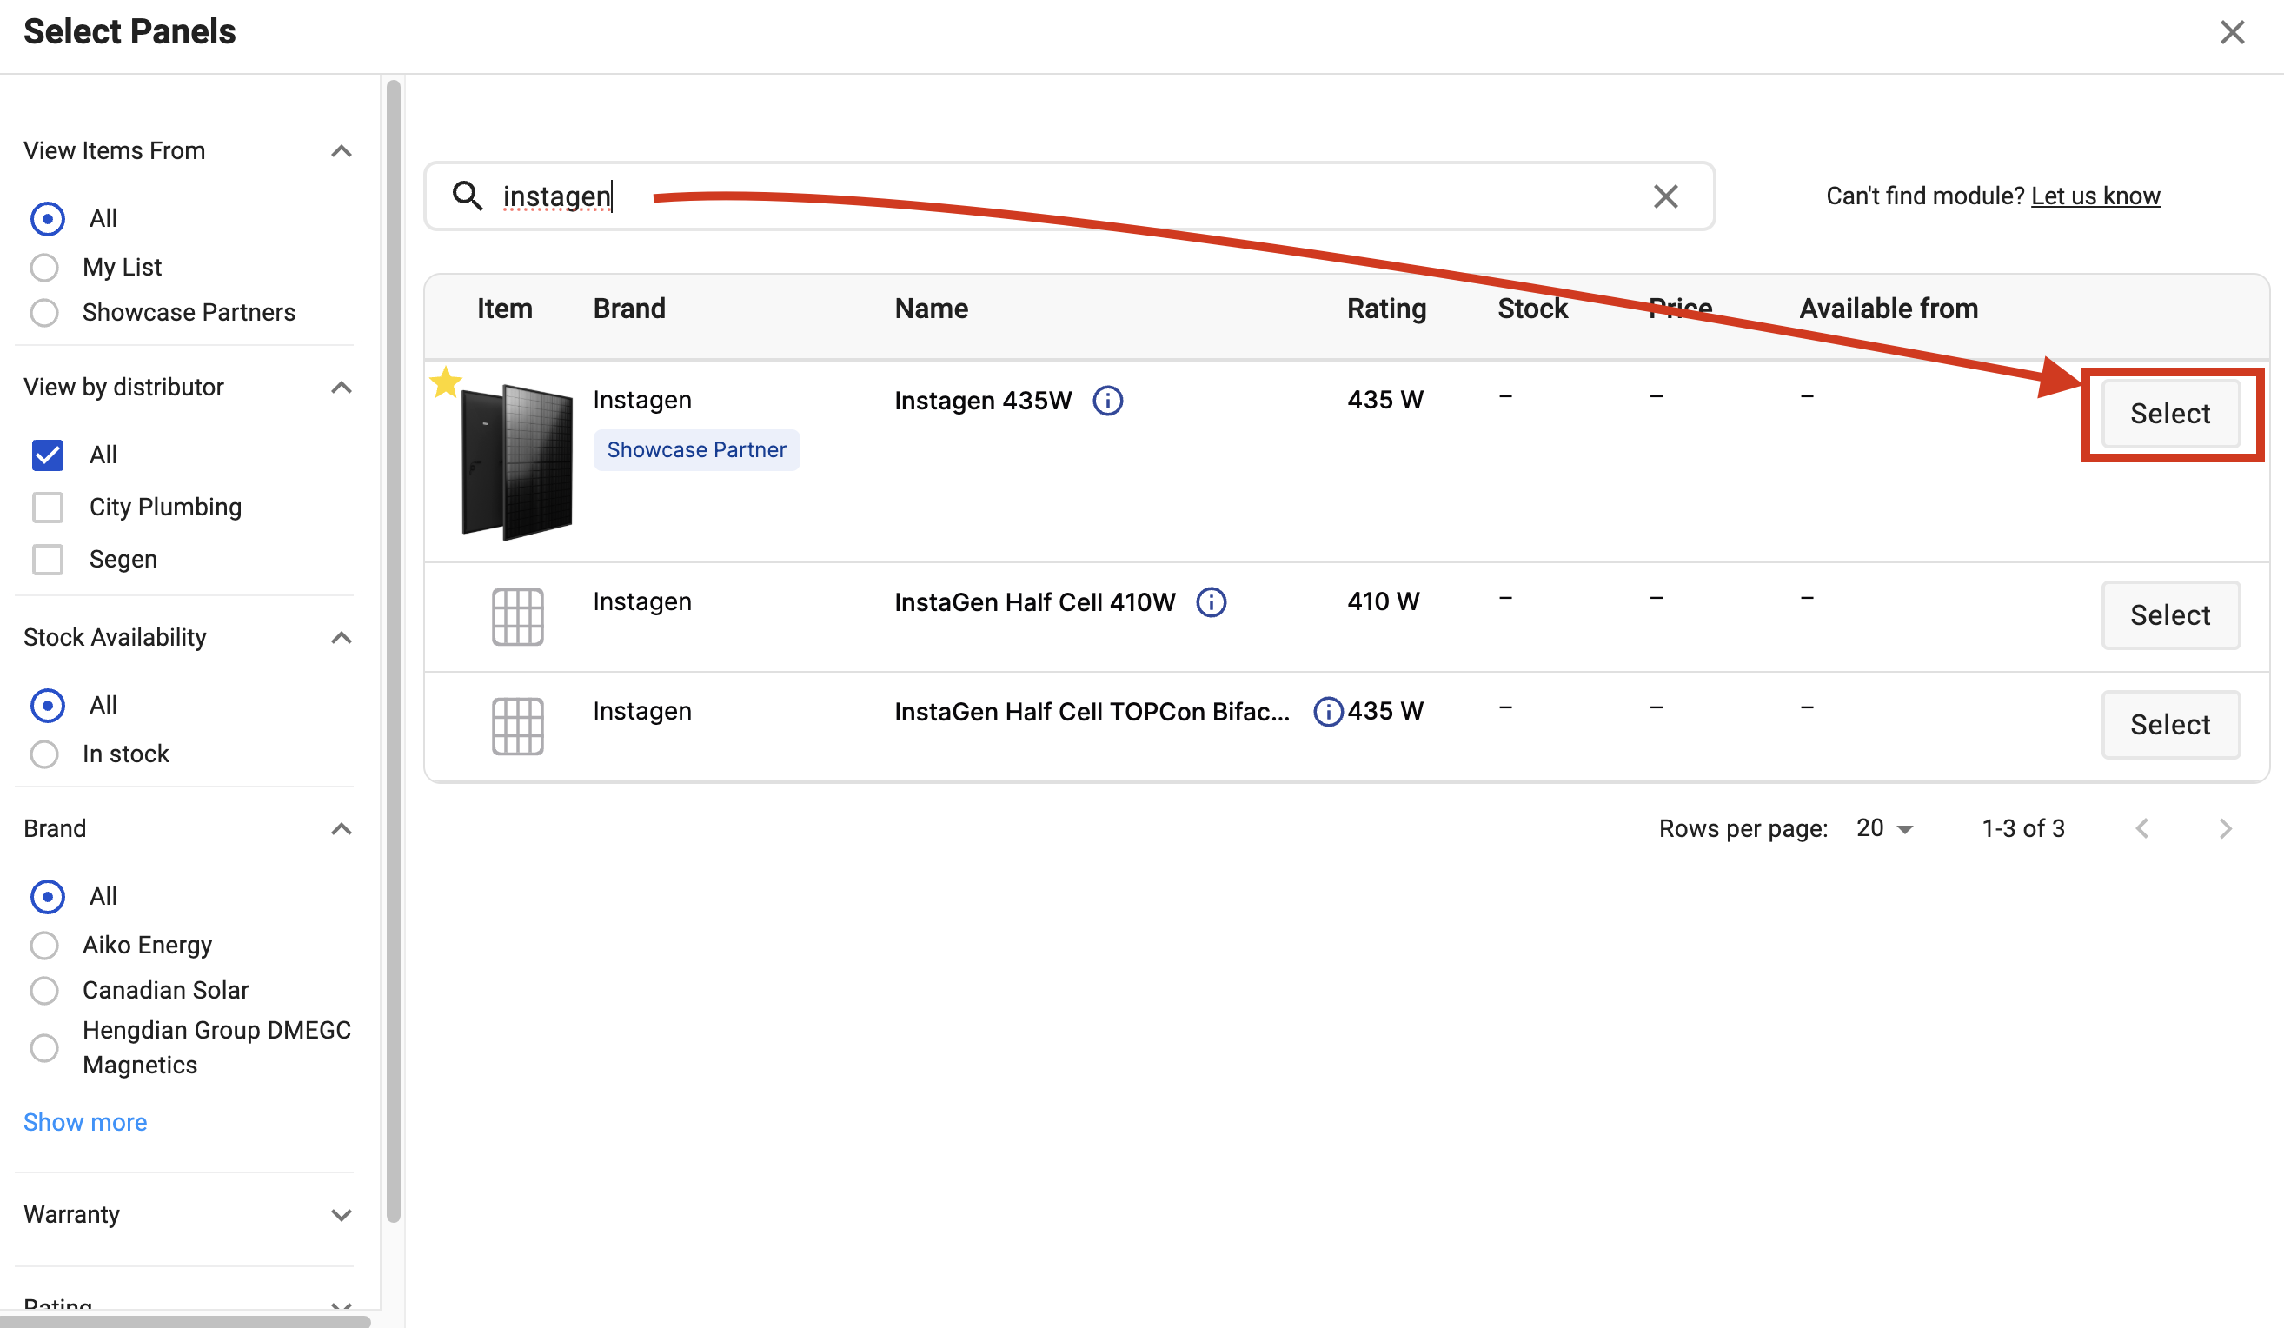Screen dimensions: 2284x1328
Task: Click the Brand column header
Action: [629, 309]
